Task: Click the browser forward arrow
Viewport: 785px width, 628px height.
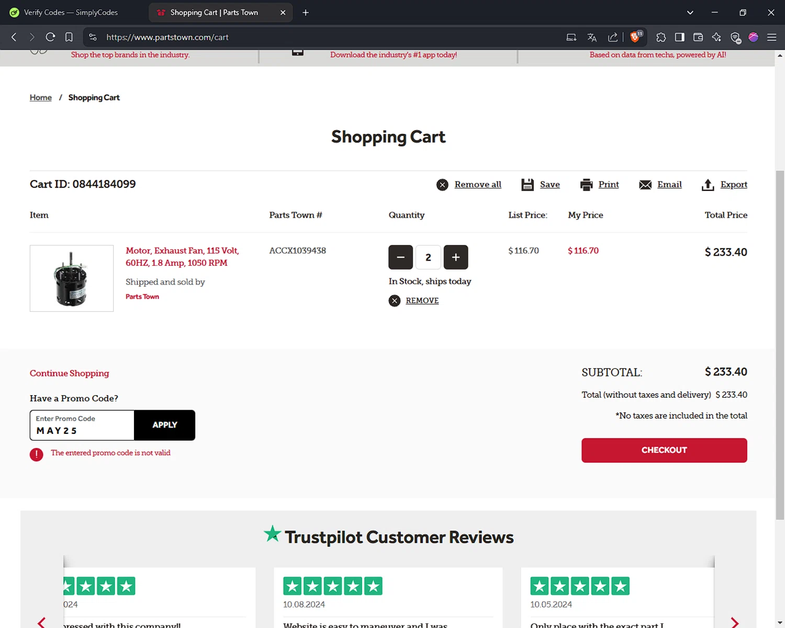Action: [x=32, y=37]
